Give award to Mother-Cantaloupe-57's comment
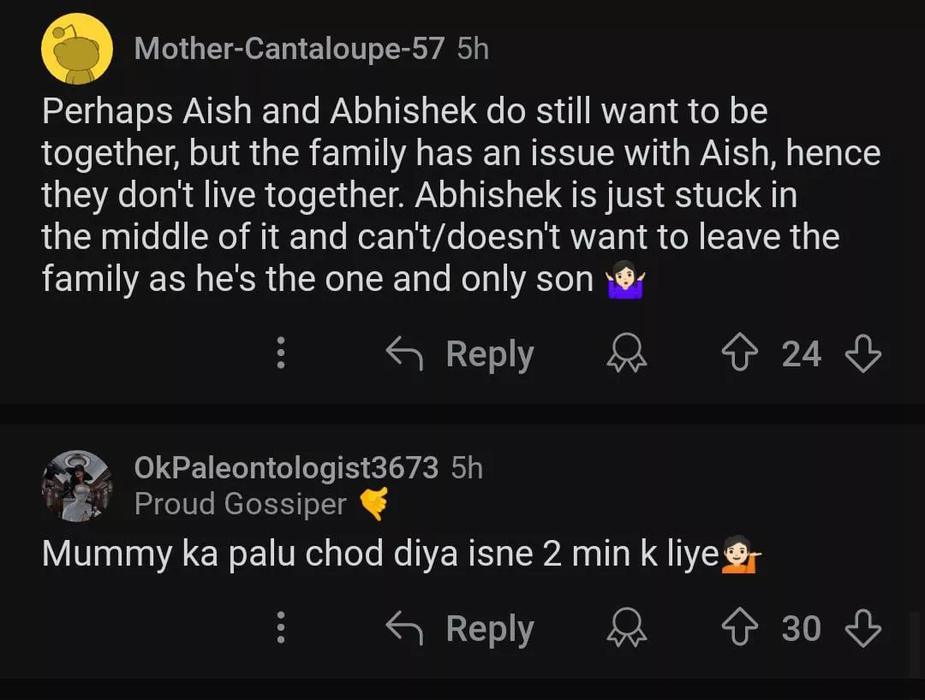 [x=627, y=354]
